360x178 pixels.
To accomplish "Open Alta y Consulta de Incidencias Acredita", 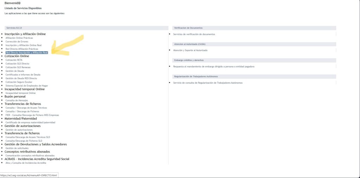I will 26,163.
